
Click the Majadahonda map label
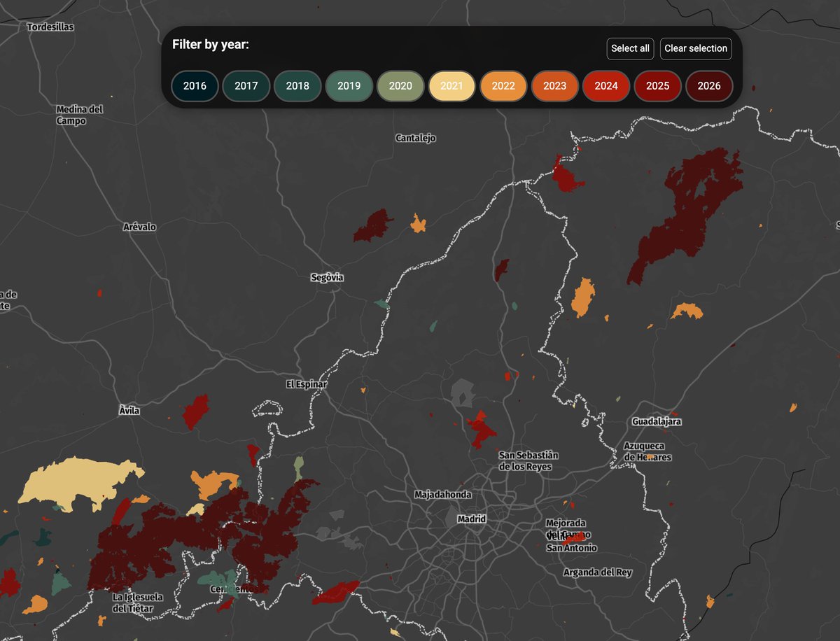[x=443, y=494]
